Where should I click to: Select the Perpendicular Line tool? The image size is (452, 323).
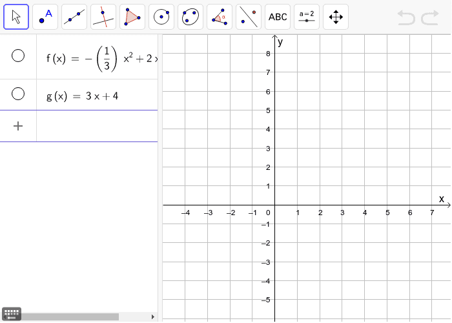coord(103,17)
